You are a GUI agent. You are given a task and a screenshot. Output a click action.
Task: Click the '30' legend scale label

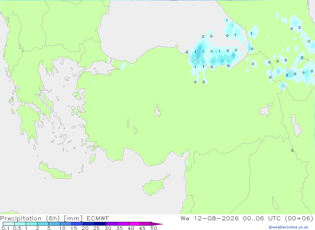tap(108, 228)
